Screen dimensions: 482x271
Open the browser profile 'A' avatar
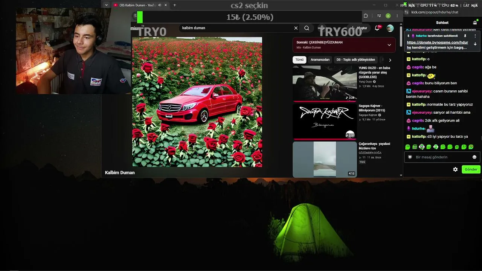click(388, 16)
